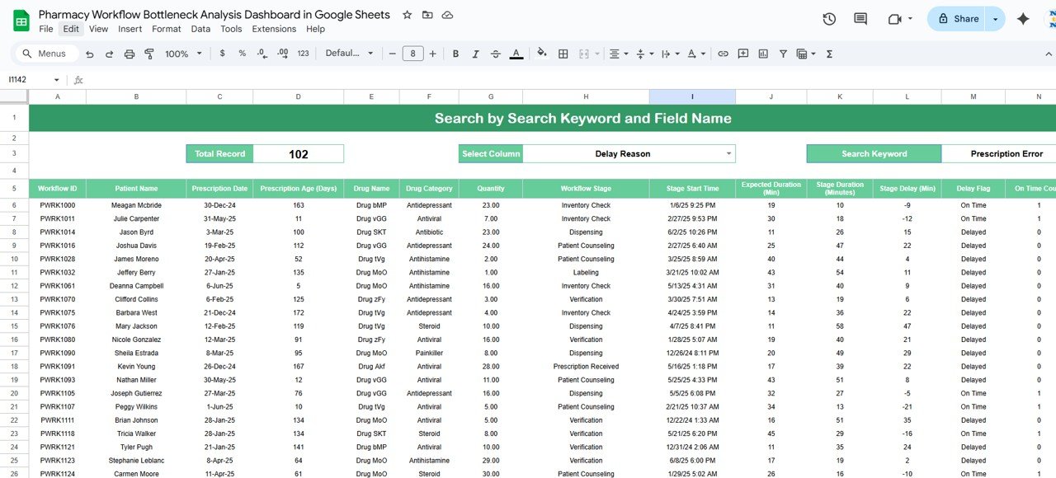The width and height of the screenshot is (1056, 478).
Task: Open the comments panel icon
Action: coord(860,19)
